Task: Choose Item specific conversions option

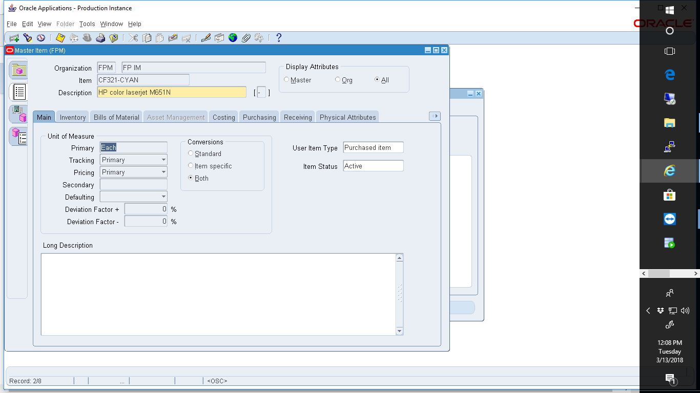Action: coord(190,166)
